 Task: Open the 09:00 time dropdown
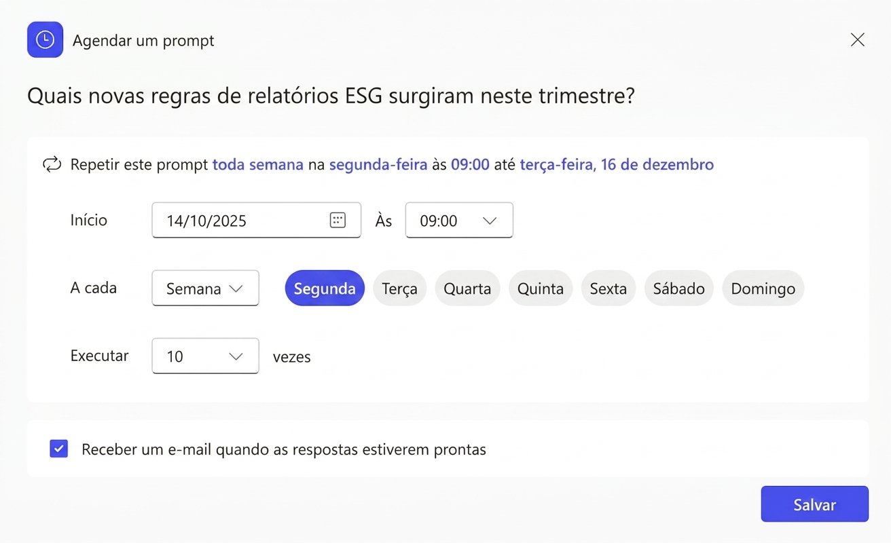(459, 220)
